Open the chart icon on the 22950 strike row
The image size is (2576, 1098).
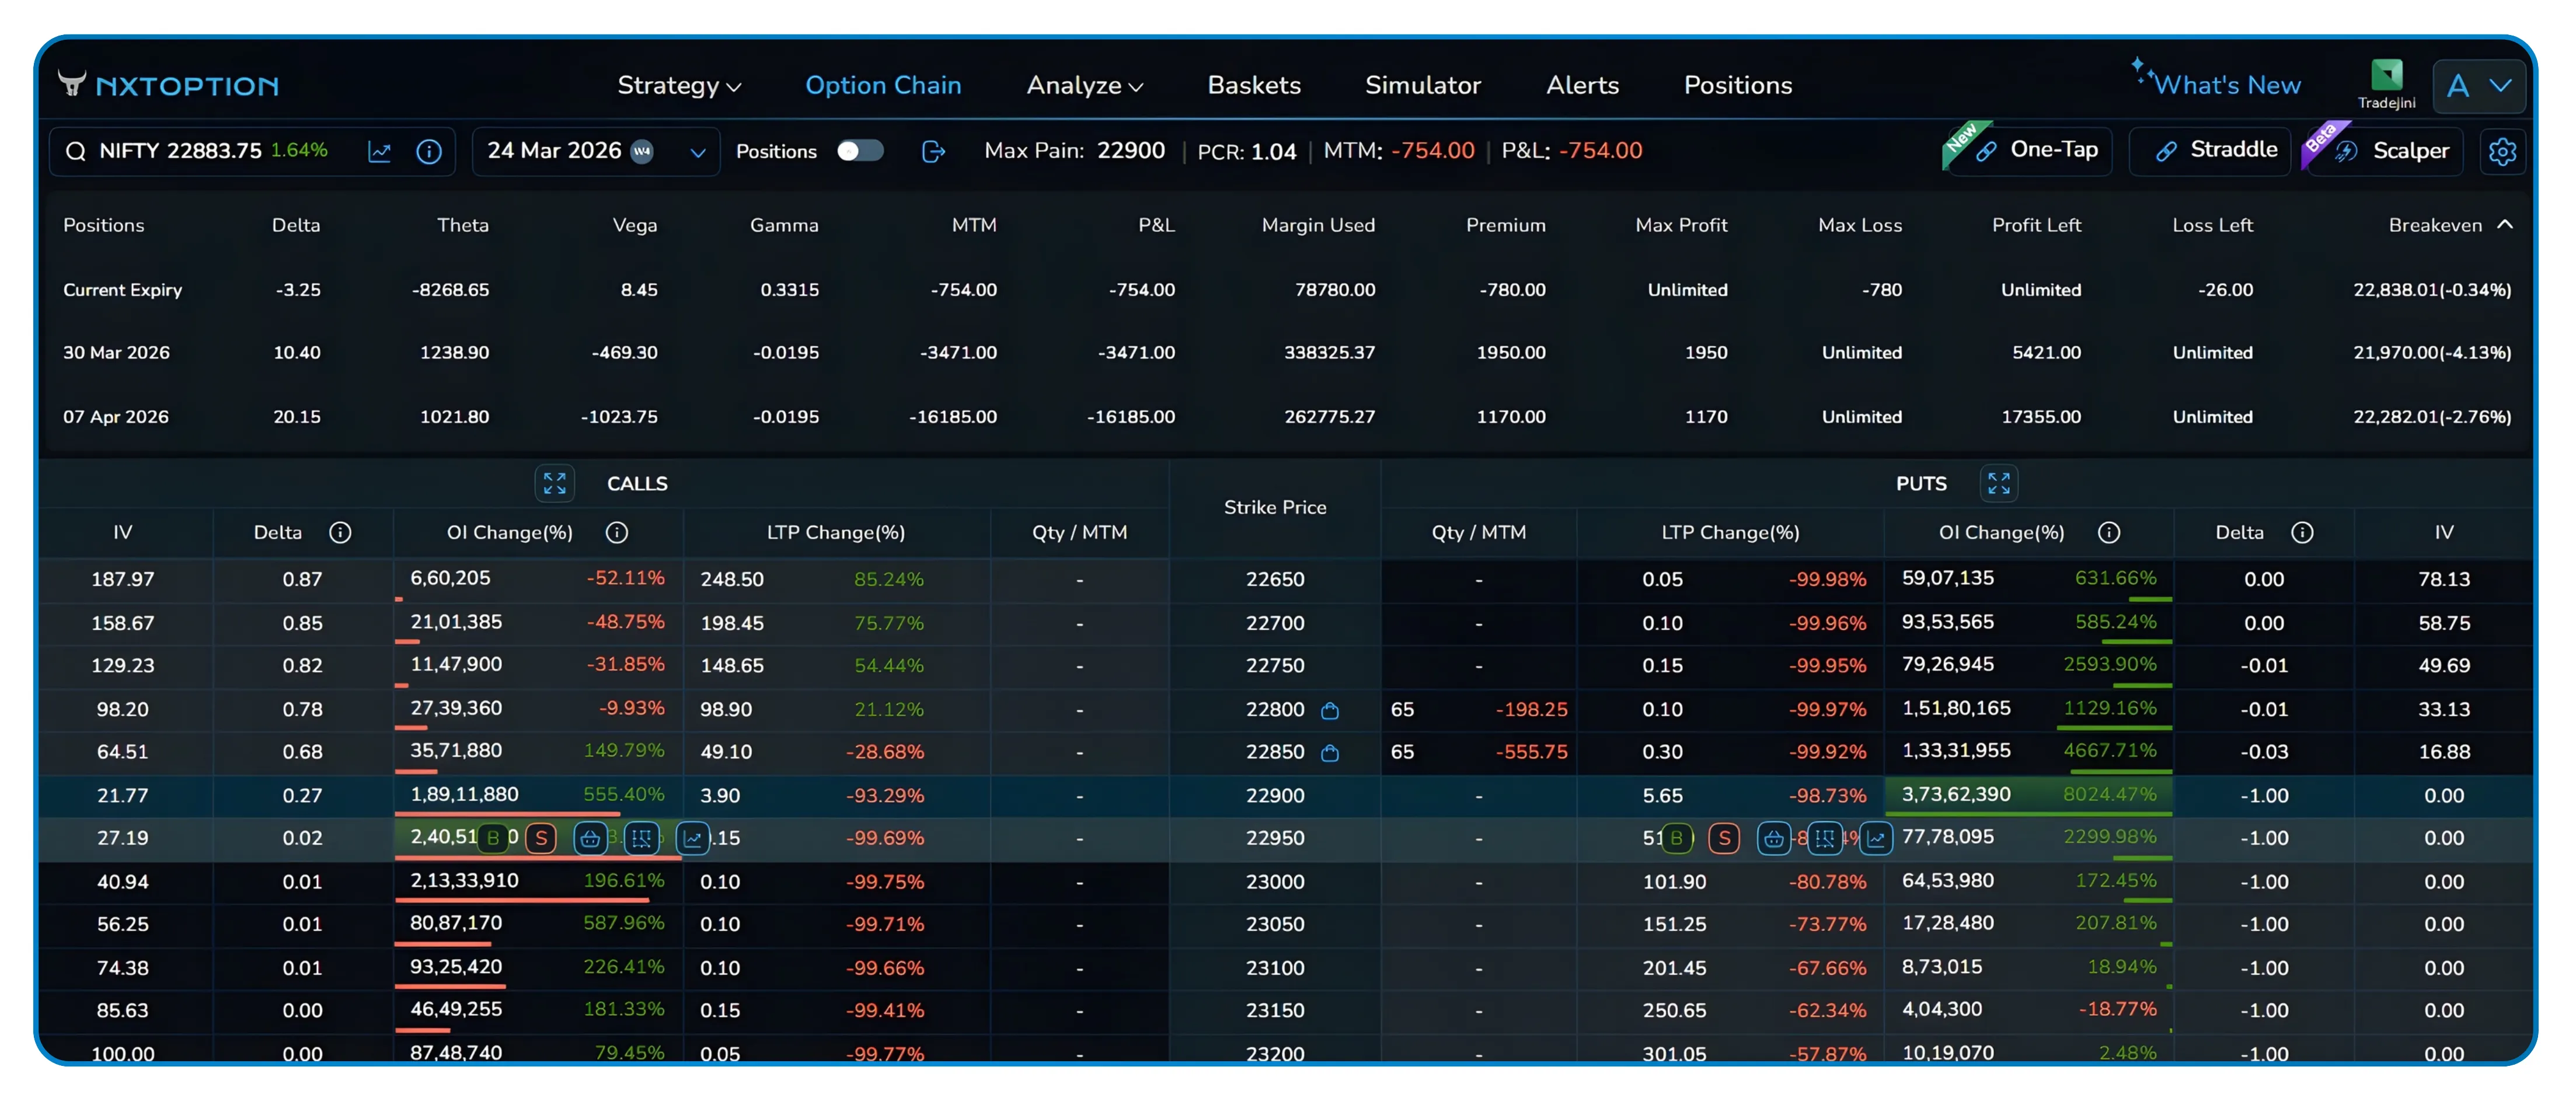coord(694,839)
